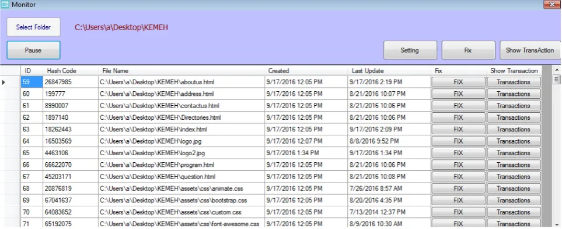Open Transactions for address.html
Screen dimensions: 562x229
click(x=514, y=94)
